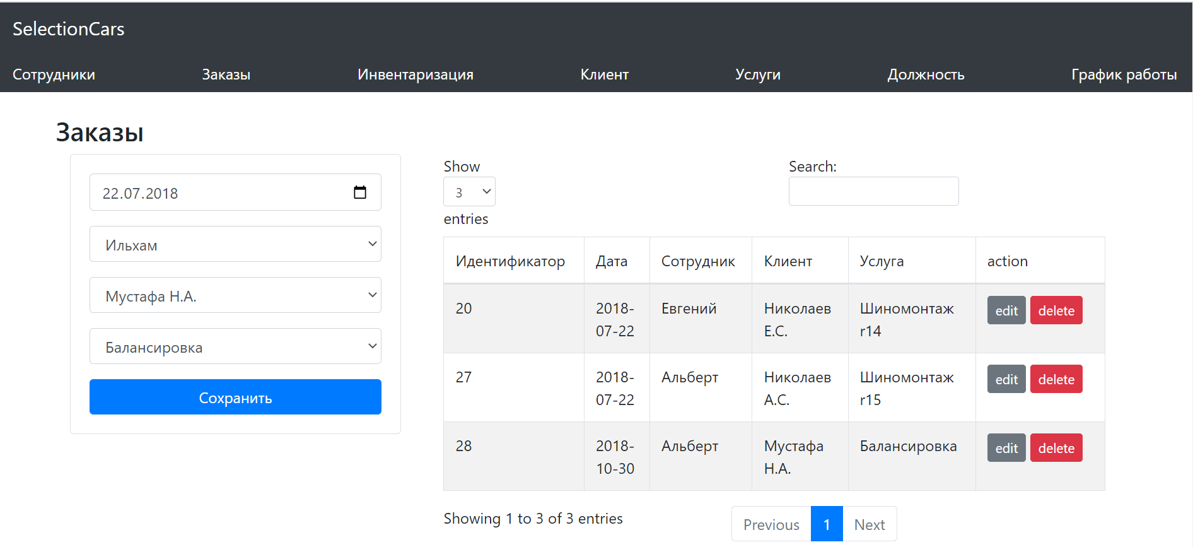Click the Showing 1 to 3 entries text
This screenshot has height=547, width=1193.
[533, 519]
